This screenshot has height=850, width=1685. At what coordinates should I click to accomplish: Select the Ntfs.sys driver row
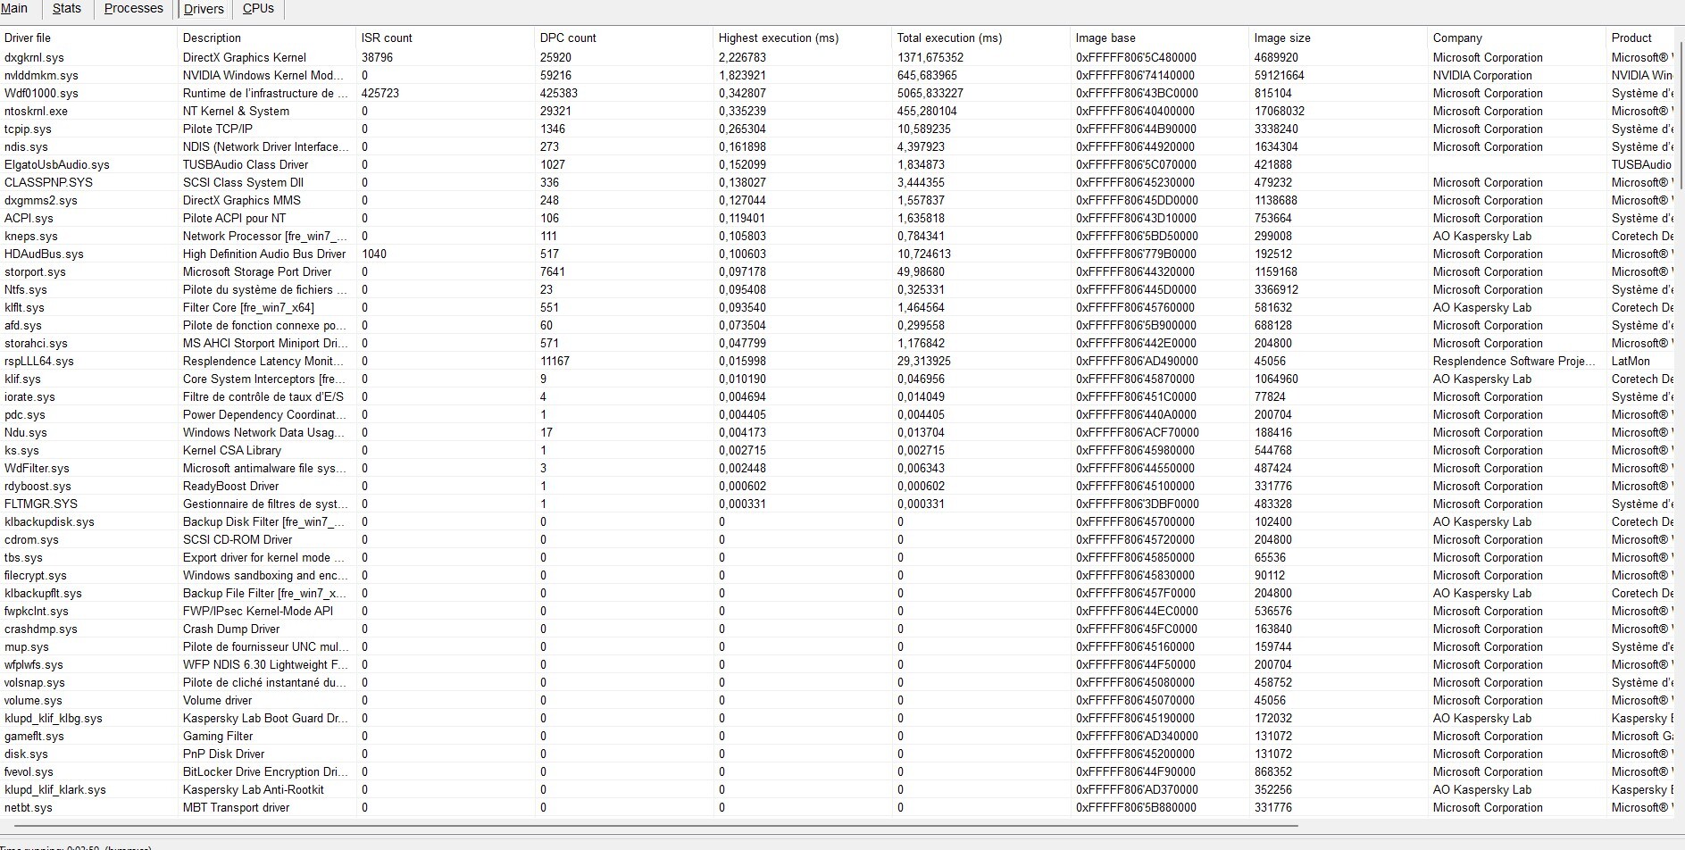click(x=838, y=289)
